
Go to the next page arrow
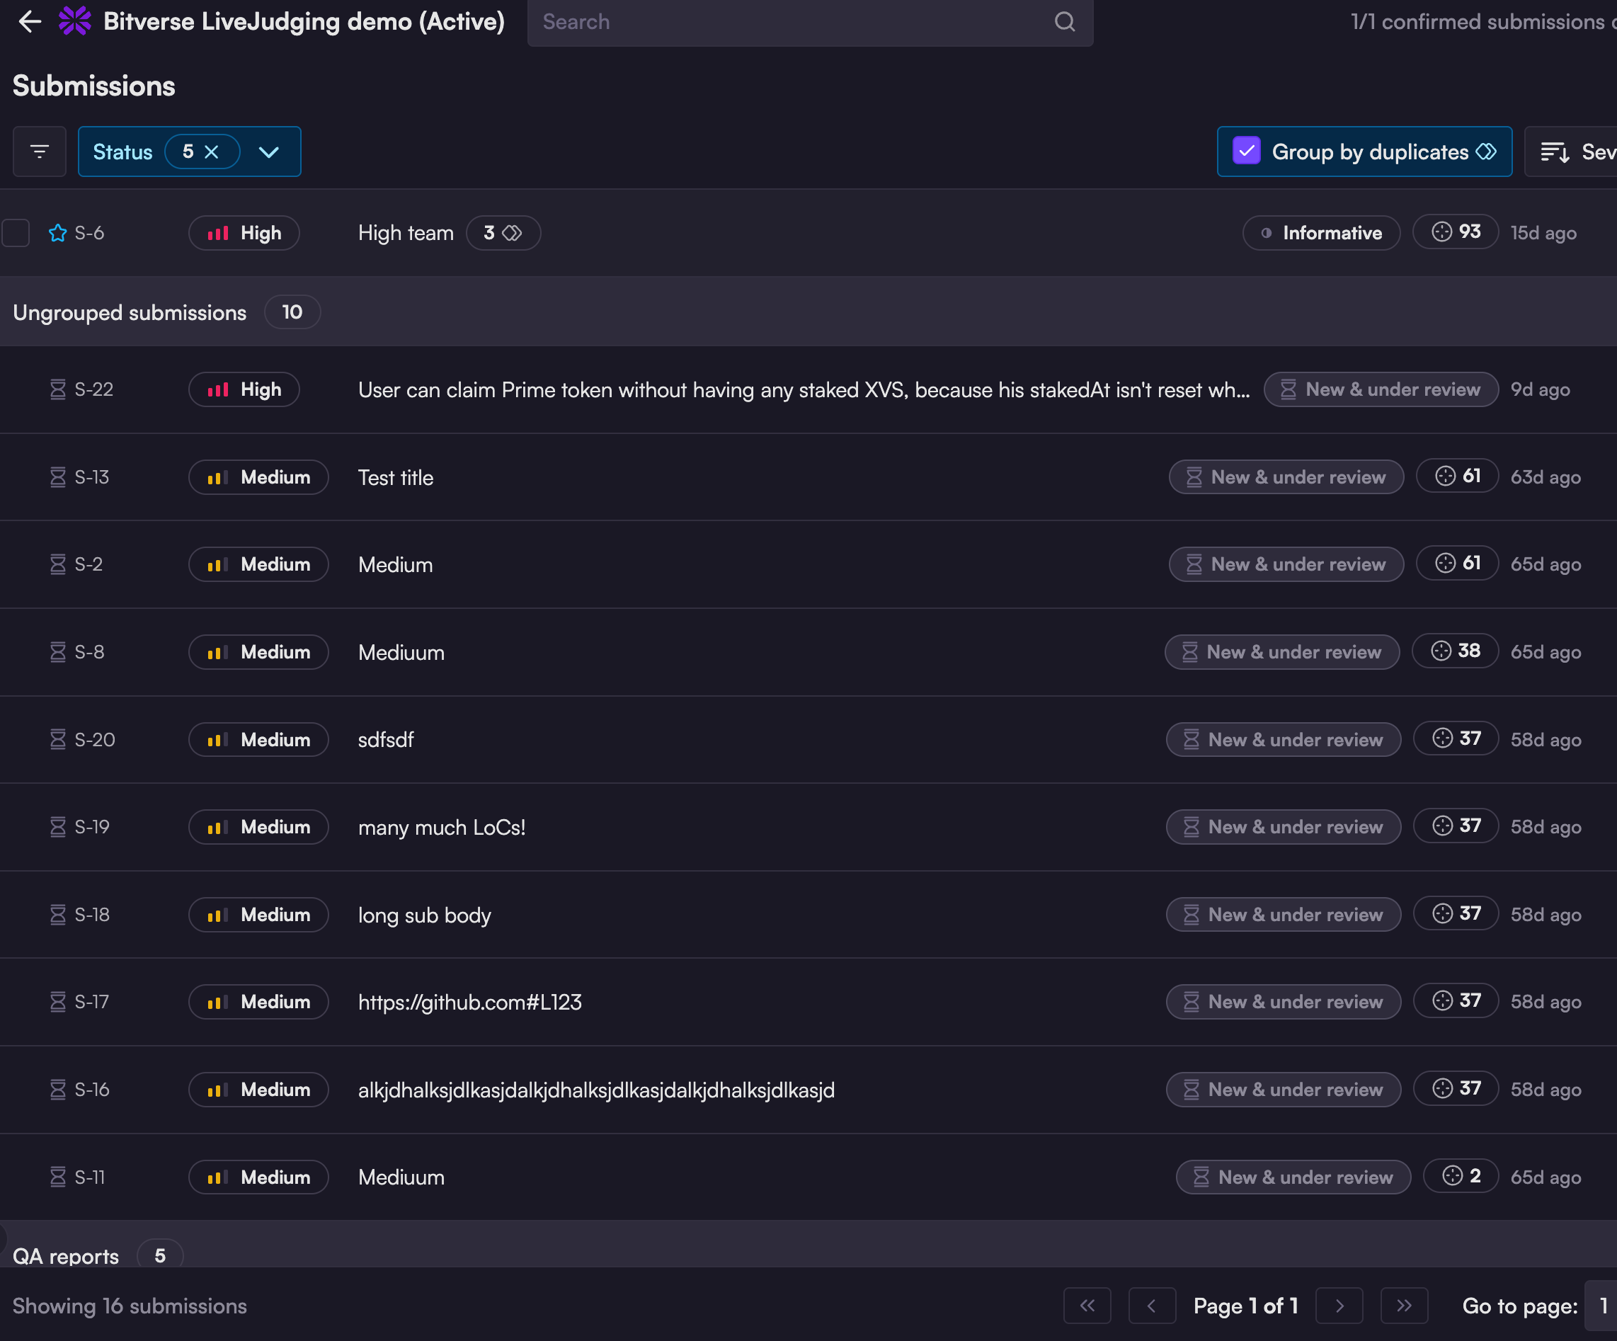coord(1339,1306)
